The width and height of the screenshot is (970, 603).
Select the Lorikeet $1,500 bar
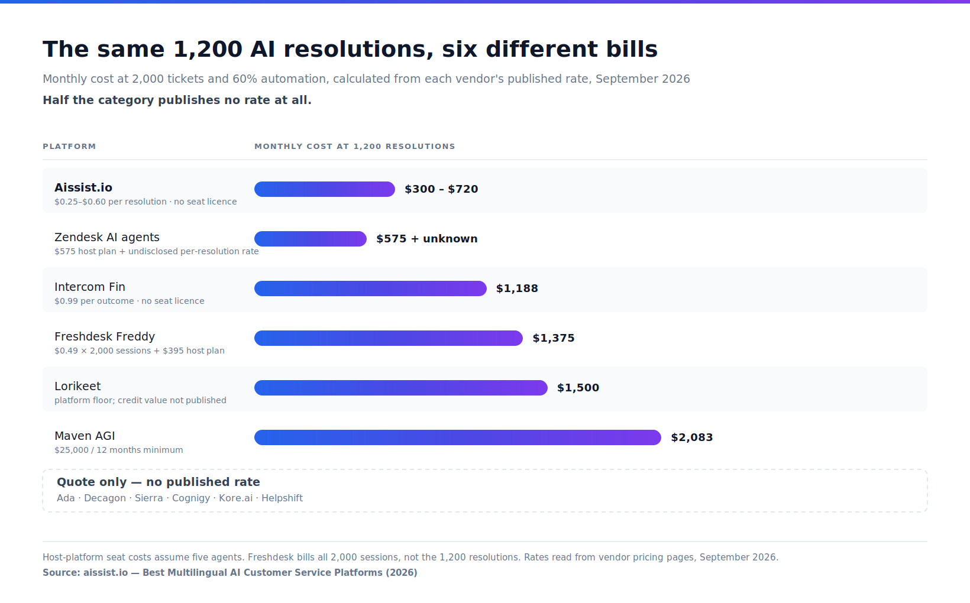(401, 388)
